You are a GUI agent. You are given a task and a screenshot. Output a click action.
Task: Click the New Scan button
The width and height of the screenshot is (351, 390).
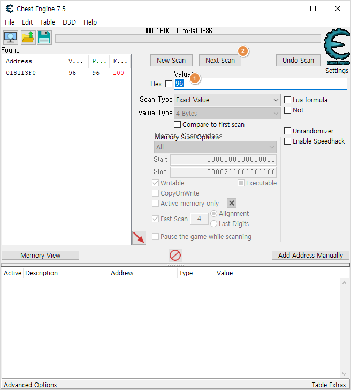coord(171,61)
